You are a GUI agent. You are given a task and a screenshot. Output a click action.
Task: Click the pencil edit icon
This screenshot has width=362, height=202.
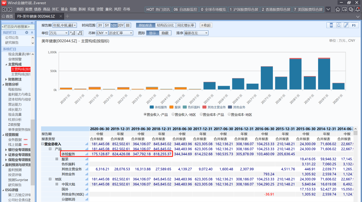[x=346, y=25]
